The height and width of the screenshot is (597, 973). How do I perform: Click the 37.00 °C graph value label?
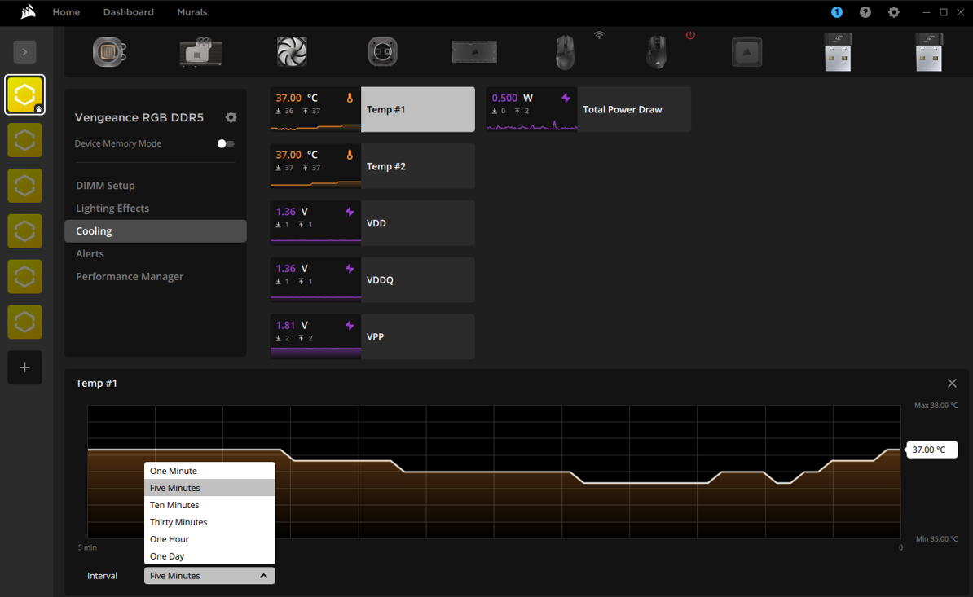pos(931,450)
